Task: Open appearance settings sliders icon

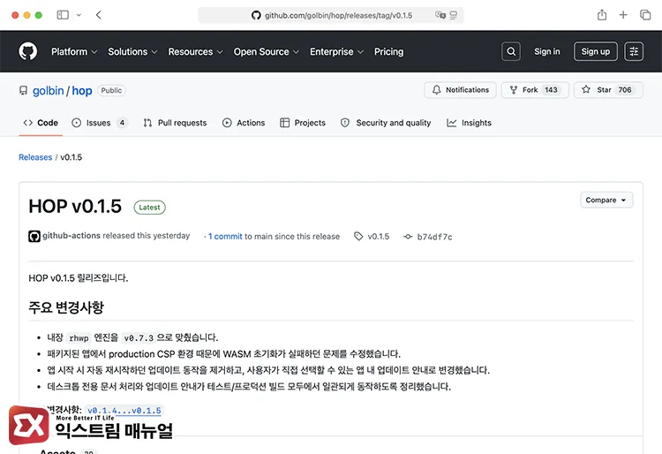Action: coord(634,51)
